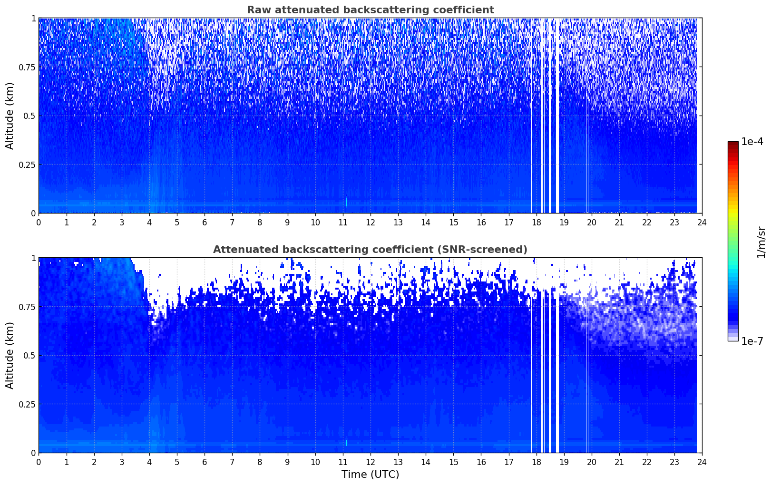The height and width of the screenshot is (485, 771).
Task: Click the 'Altitude (km)' label of the SNR-screened plot
Action: (x=10, y=355)
